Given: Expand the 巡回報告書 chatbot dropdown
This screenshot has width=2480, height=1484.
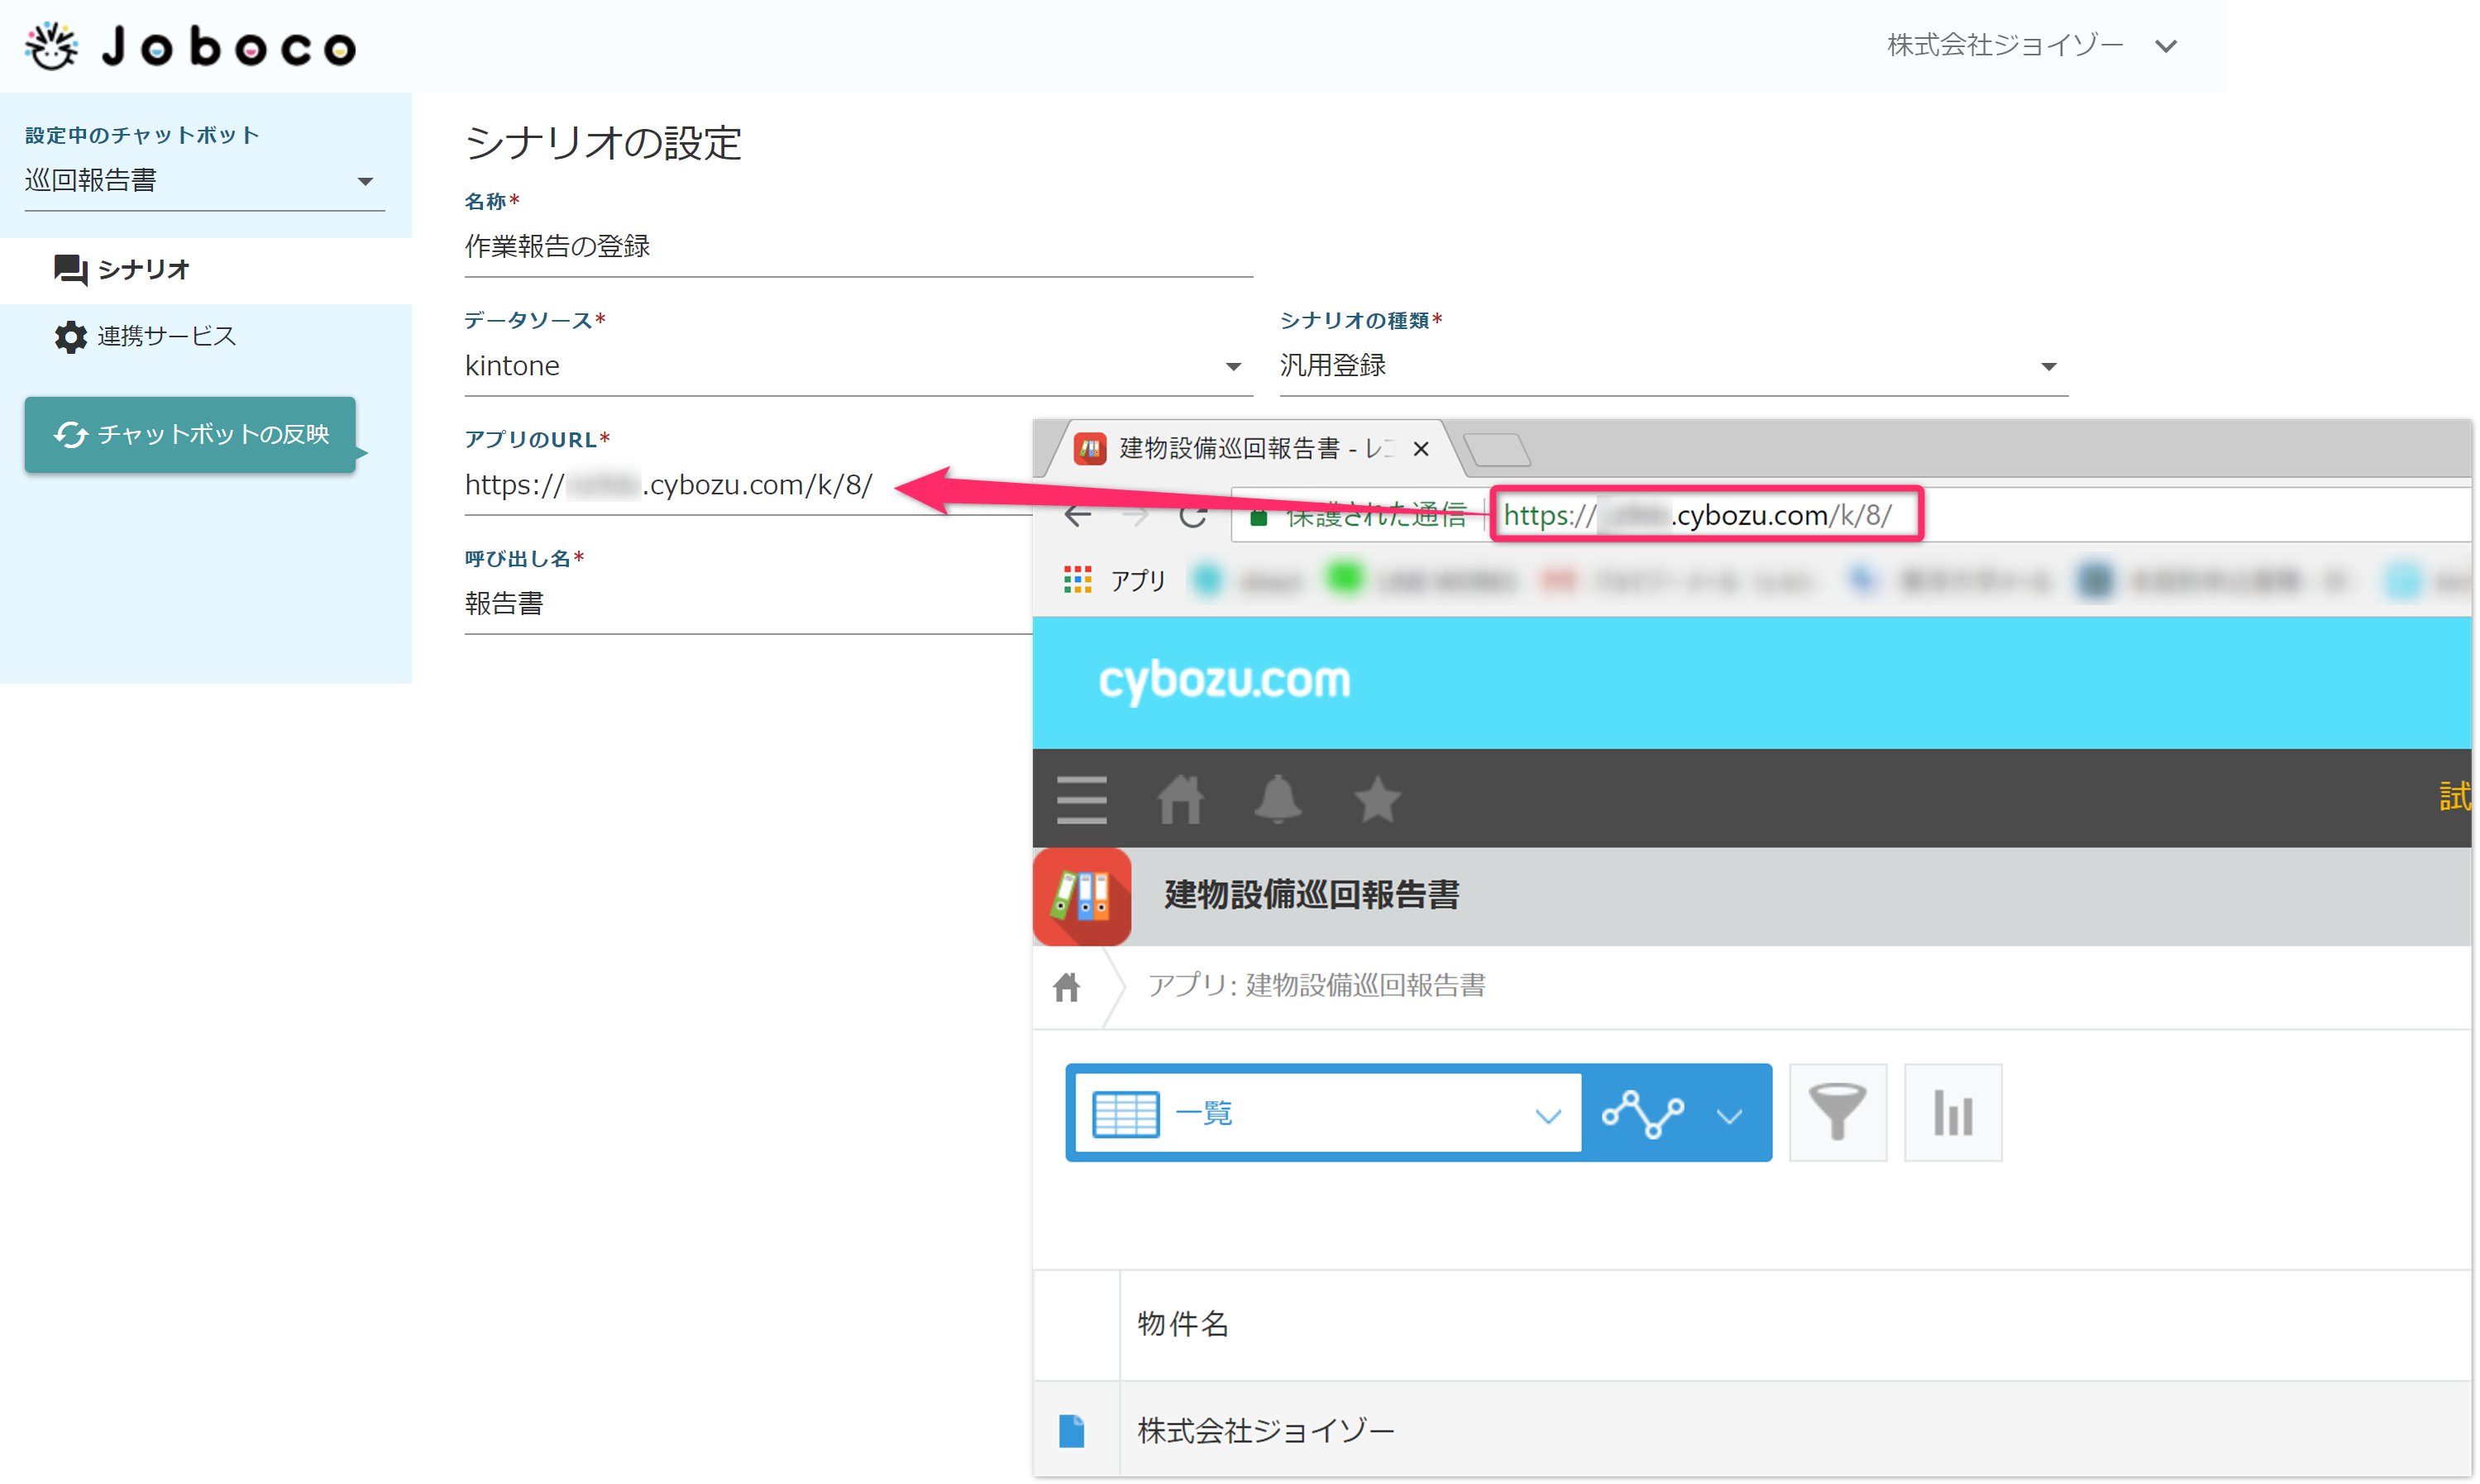Looking at the screenshot, I should [204, 181].
